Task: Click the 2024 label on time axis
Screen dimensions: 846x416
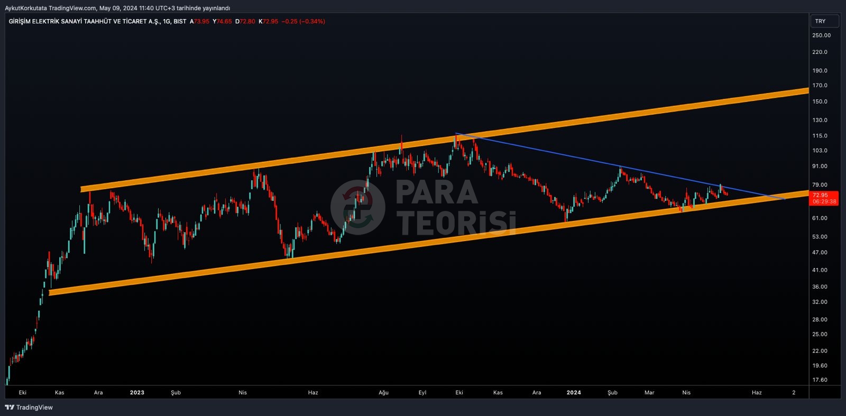Action: [574, 393]
